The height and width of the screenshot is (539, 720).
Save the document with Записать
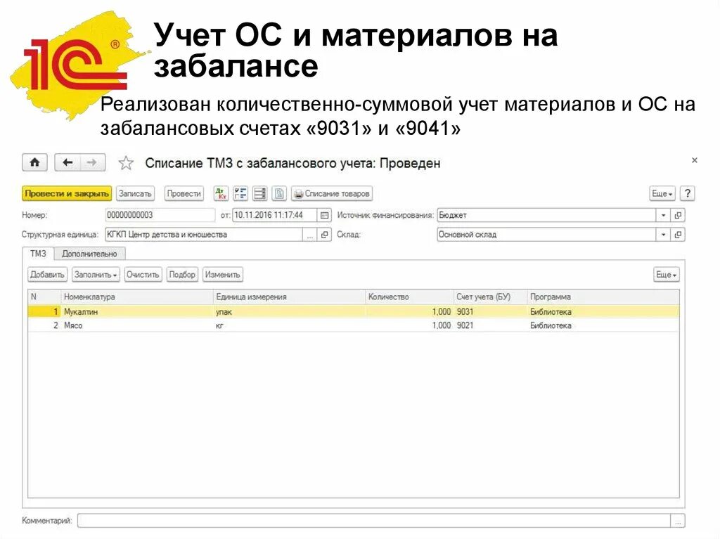coord(135,194)
